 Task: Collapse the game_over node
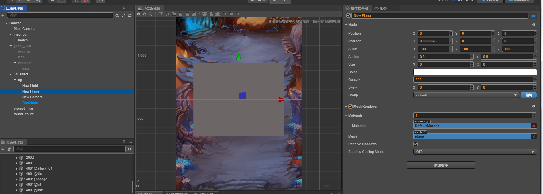click(11, 46)
